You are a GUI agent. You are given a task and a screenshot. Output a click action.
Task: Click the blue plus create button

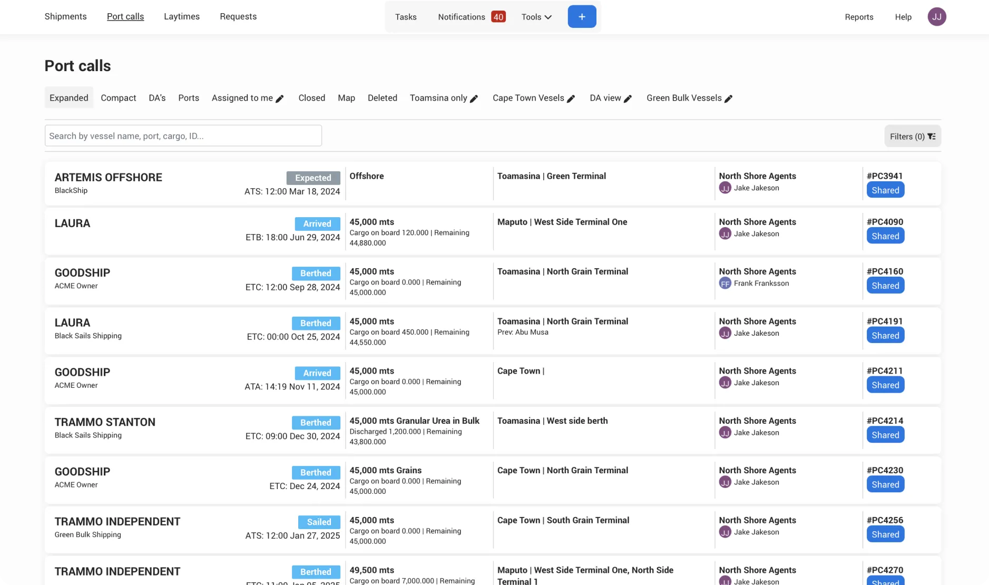(582, 16)
